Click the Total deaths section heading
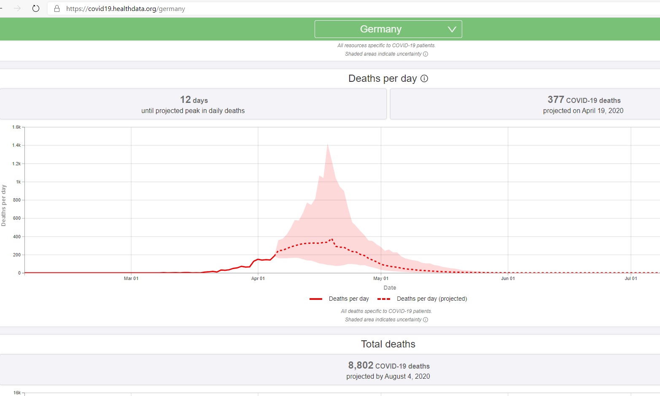The width and height of the screenshot is (660, 396). tap(388, 344)
